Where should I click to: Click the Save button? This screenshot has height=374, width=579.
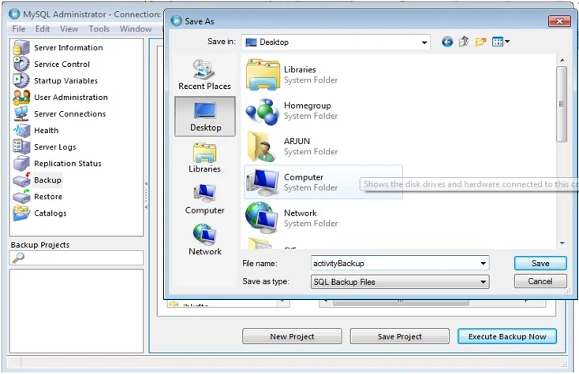(540, 263)
